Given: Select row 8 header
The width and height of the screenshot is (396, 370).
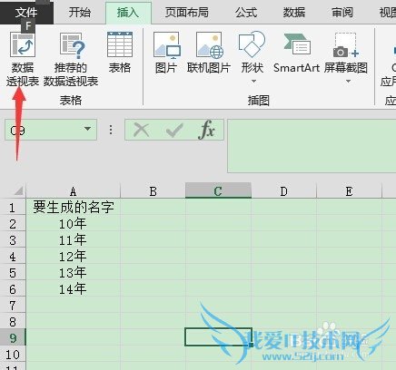Looking at the screenshot, I should pyautogui.click(x=13, y=322).
